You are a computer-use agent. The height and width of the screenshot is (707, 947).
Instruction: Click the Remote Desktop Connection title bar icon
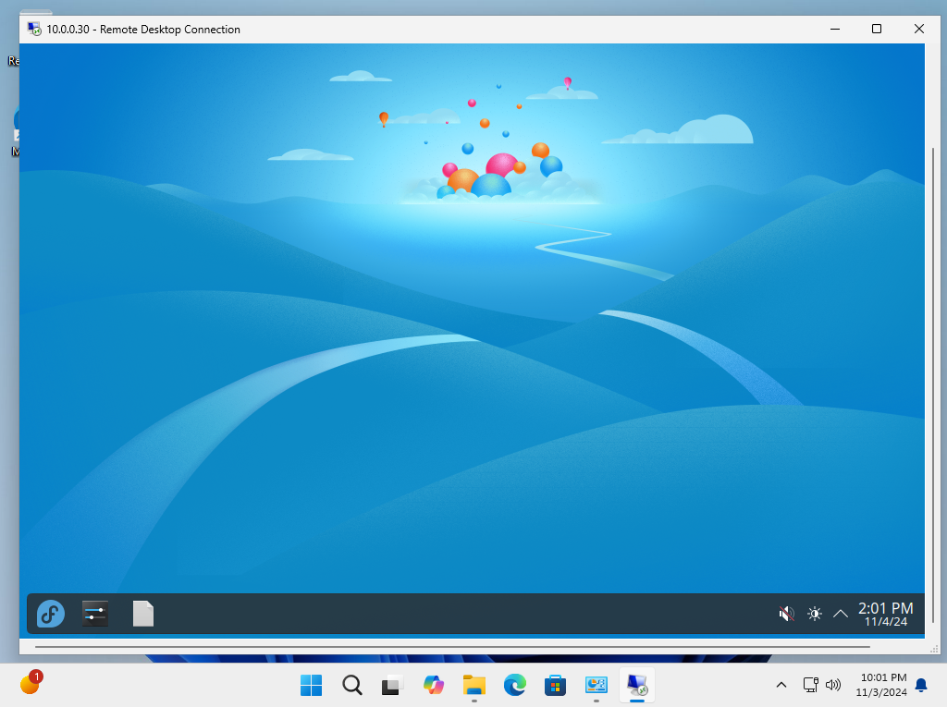[x=34, y=29]
